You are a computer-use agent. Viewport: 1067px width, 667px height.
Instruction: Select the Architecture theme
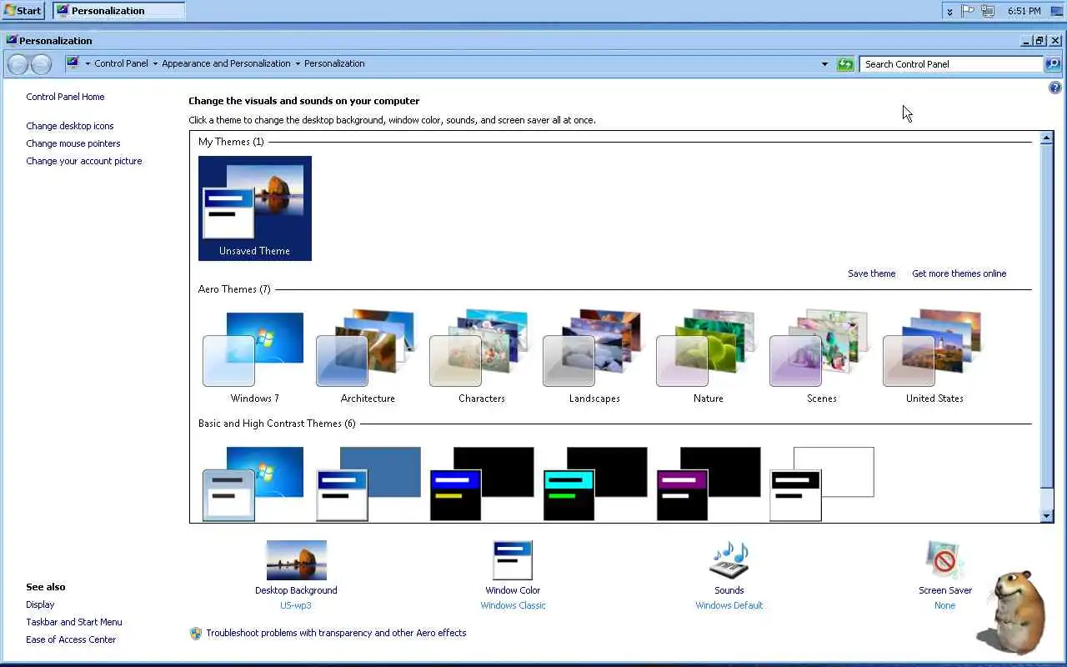click(368, 356)
